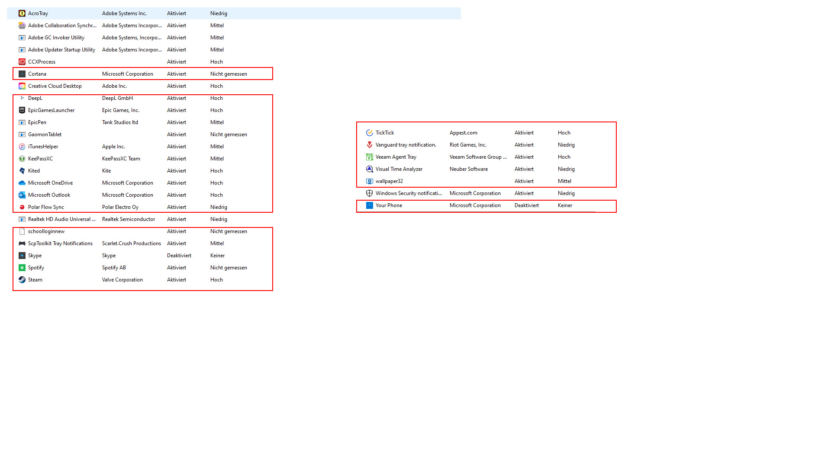Click the Deaktiviert status for Skype
This screenshot has height=467, width=831.
point(179,256)
